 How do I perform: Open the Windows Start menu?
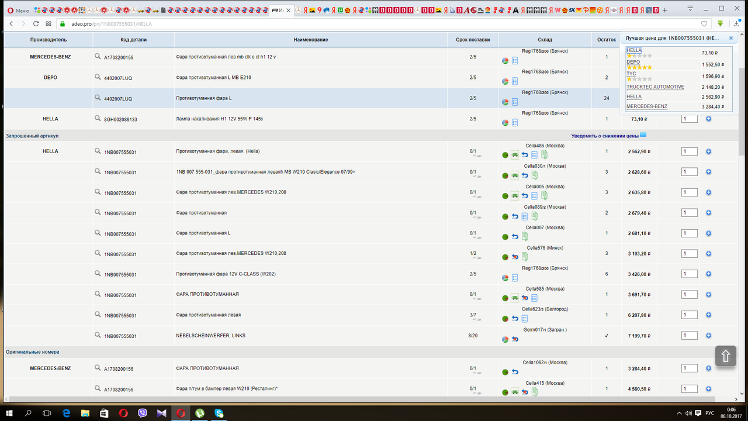[10, 413]
